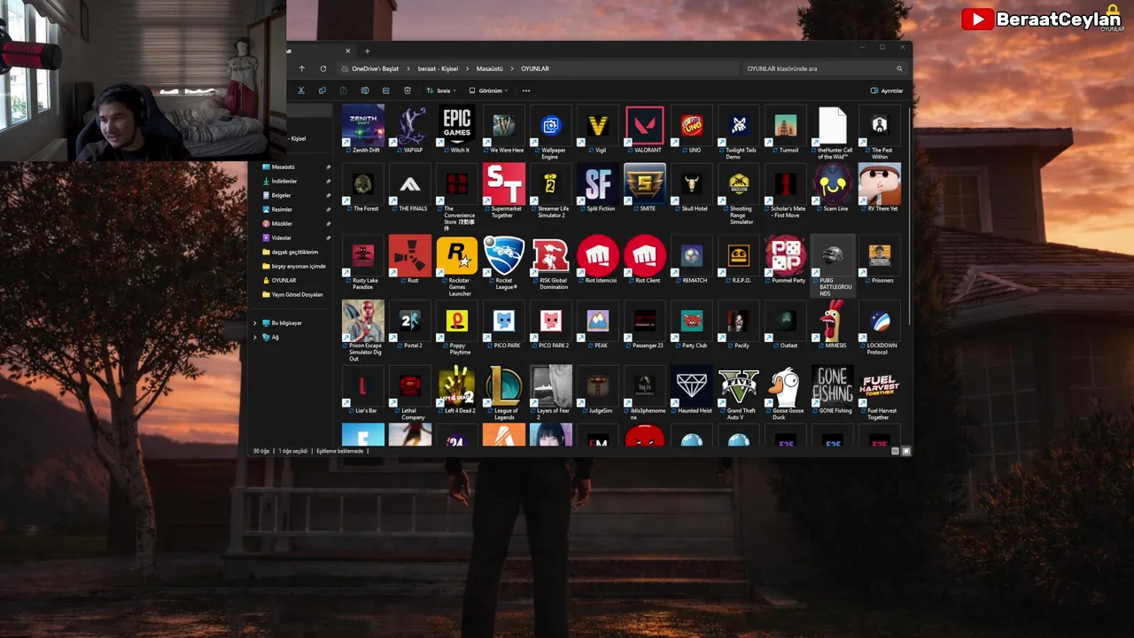Select the Twilight Tails Demo icon

(739, 126)
